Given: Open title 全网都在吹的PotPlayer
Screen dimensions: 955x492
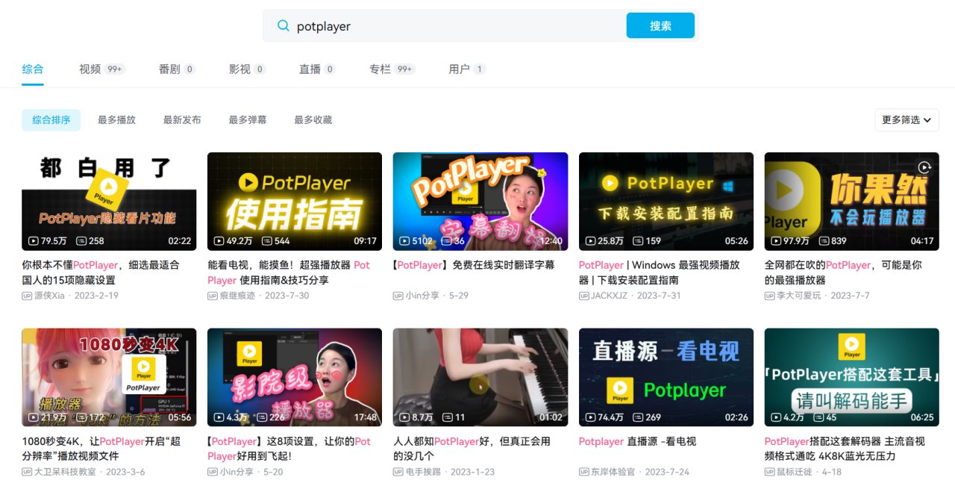Looking at the screenshot, I should click(x=843, y=273).
